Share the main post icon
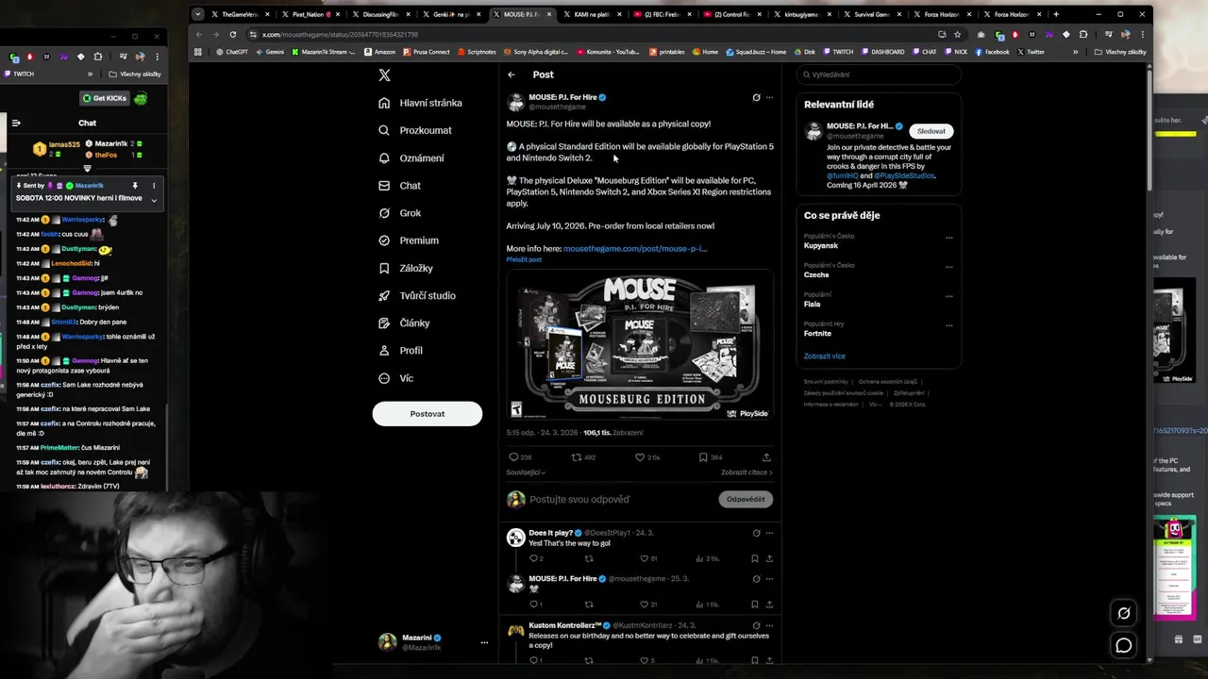Viewport: 1208px width, 679px height. [x=766, y=457]
